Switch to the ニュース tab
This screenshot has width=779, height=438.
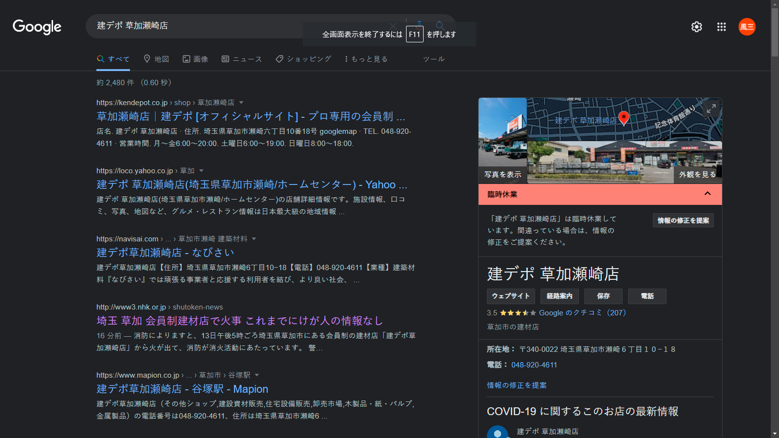pyautogui.click(x=241, y=59)
